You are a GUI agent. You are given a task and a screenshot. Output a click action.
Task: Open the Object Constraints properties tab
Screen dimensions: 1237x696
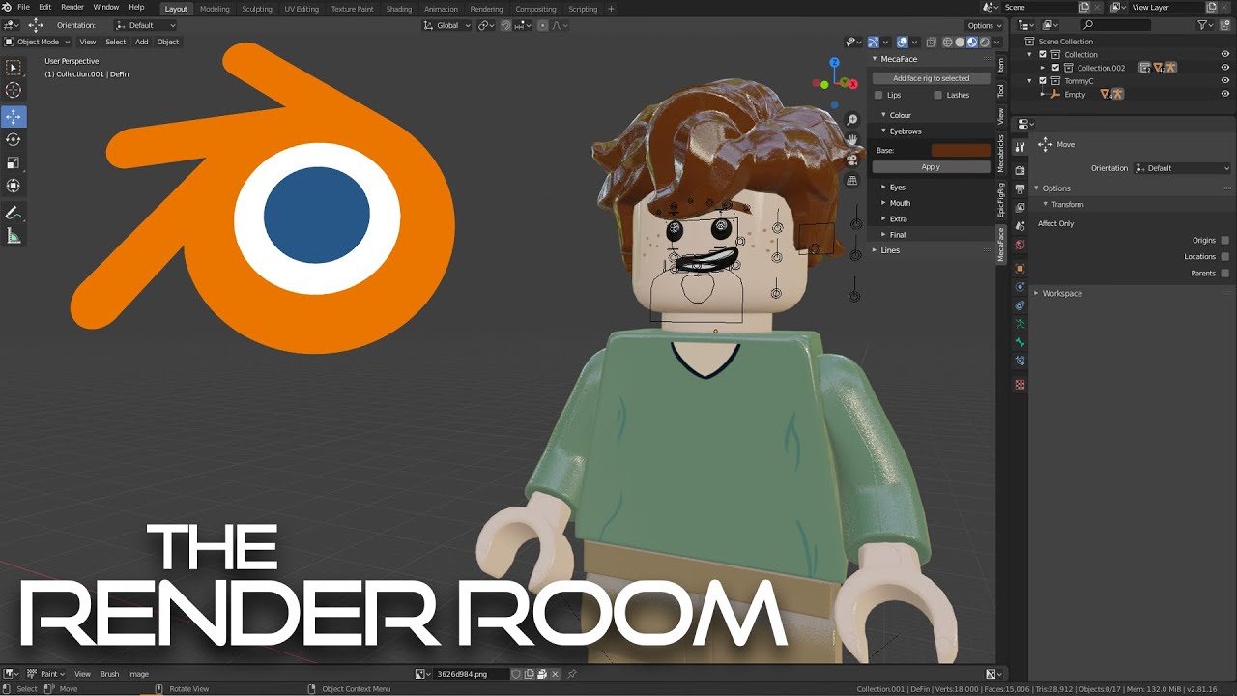click(1020, 305)
